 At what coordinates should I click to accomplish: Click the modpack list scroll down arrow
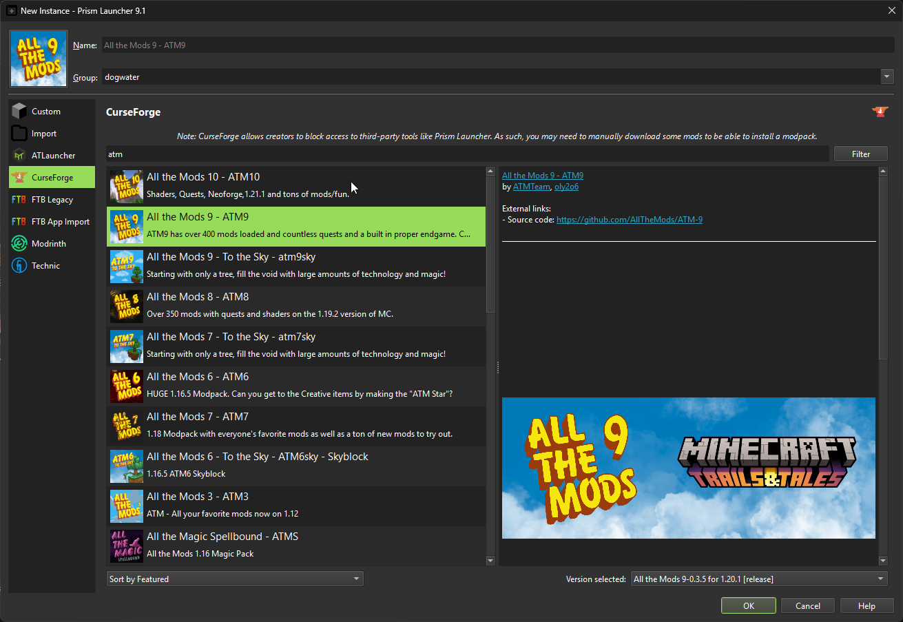point(490,561)
